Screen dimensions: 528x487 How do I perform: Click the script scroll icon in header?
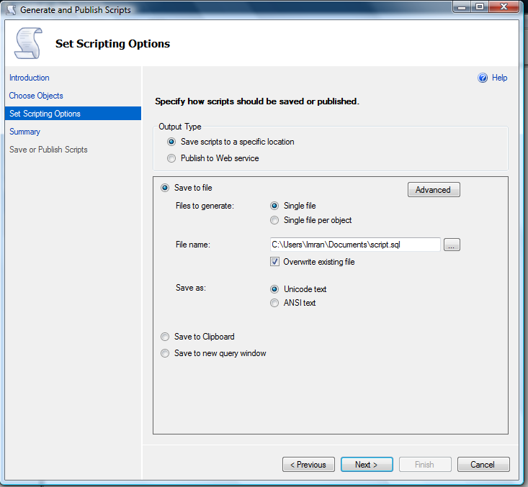pyautogui.click(x=27, y=44)
